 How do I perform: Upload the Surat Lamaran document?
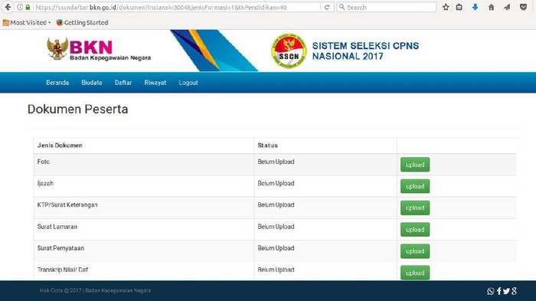415,230
